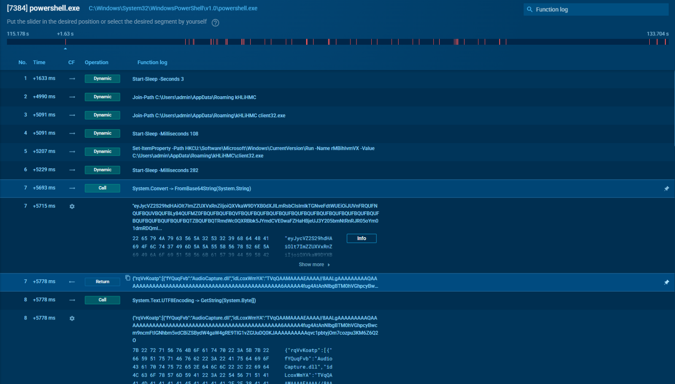Viewport: 675px width, 384px height.
Task: Click the help question mark icon
Action: (x=215, y=23)
